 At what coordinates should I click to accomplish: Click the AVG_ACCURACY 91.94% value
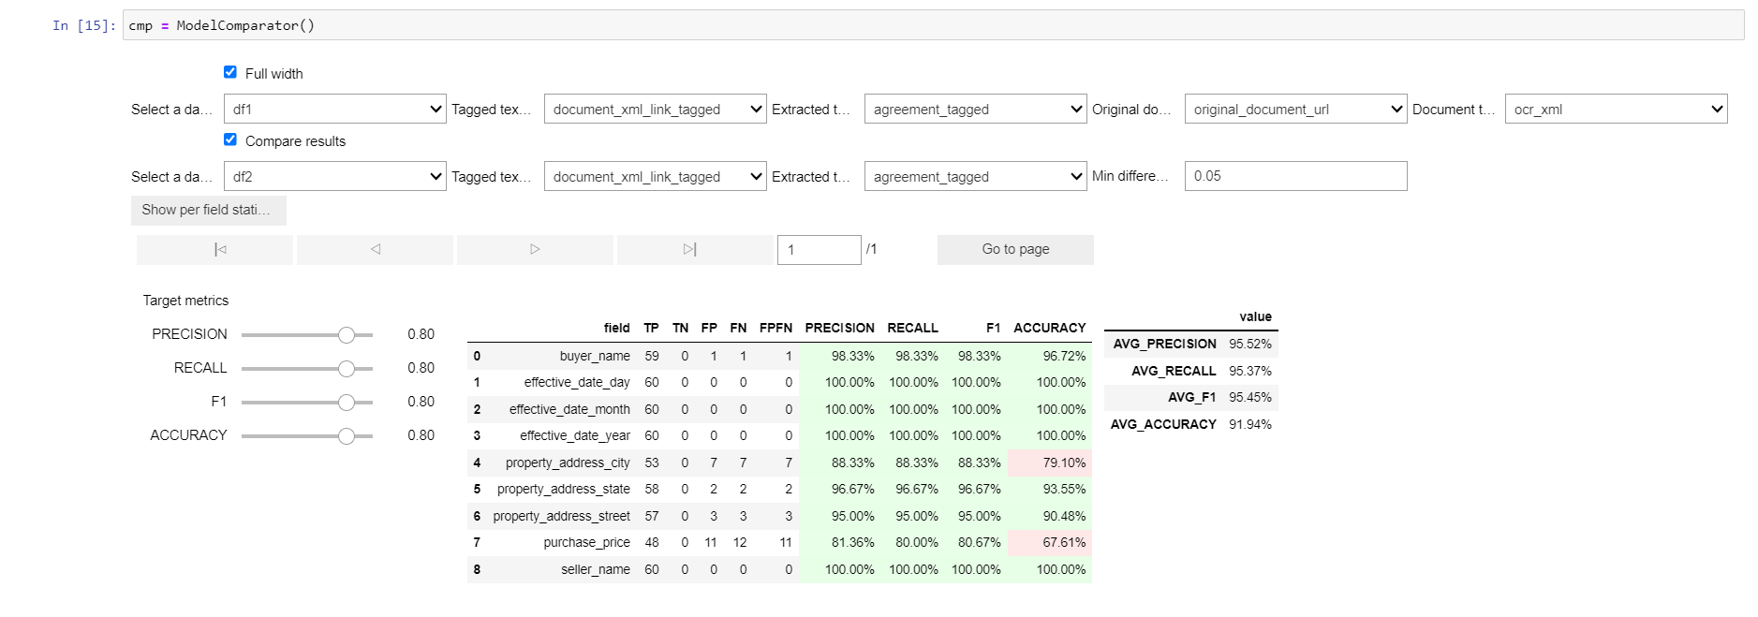[x=1250, y=424]
